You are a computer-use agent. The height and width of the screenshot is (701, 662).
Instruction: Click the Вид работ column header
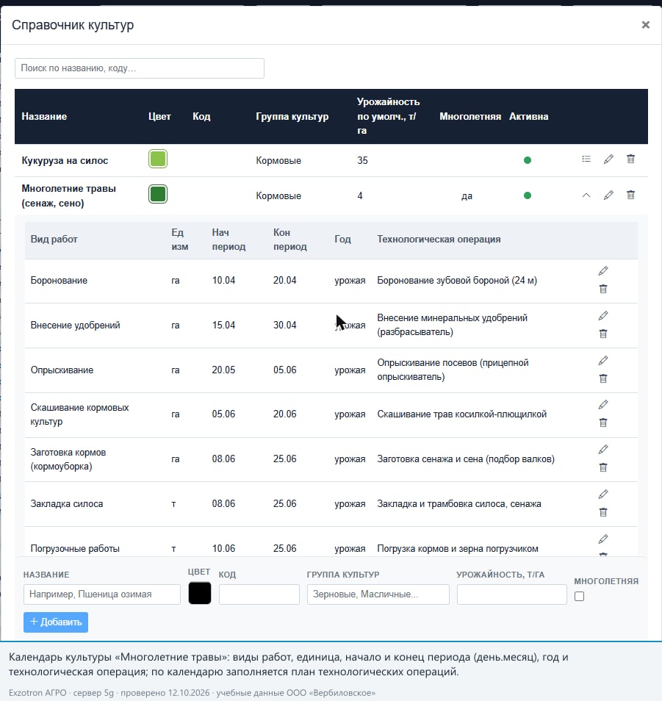54,240
